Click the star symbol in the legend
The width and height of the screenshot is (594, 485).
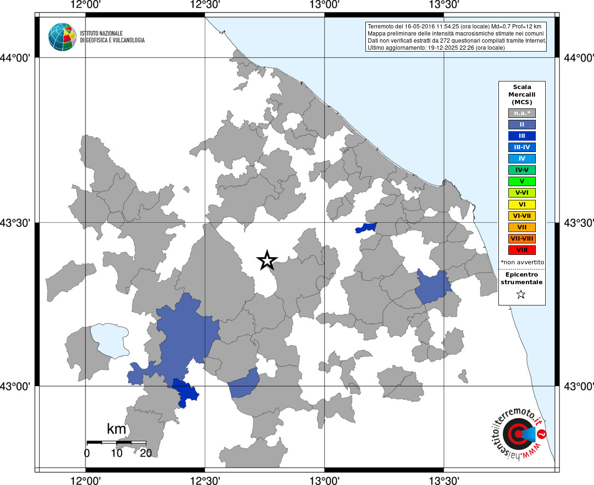[521, 295]
